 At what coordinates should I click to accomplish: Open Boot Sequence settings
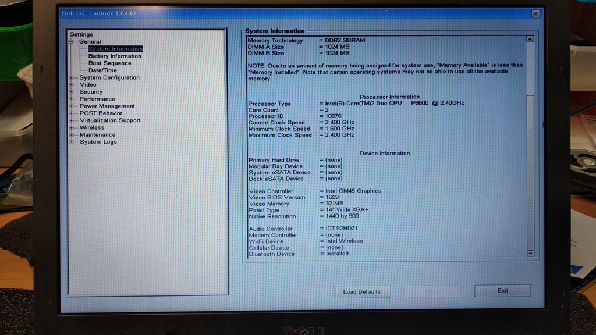pyautogui.click(x=110, y=63)
